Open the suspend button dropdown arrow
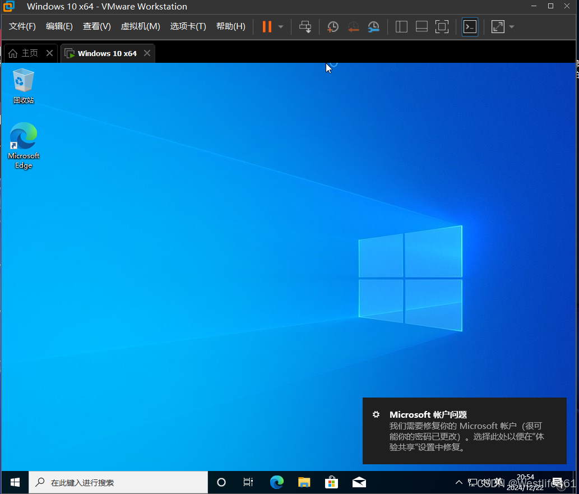579x494 pixels. [280, 26]
